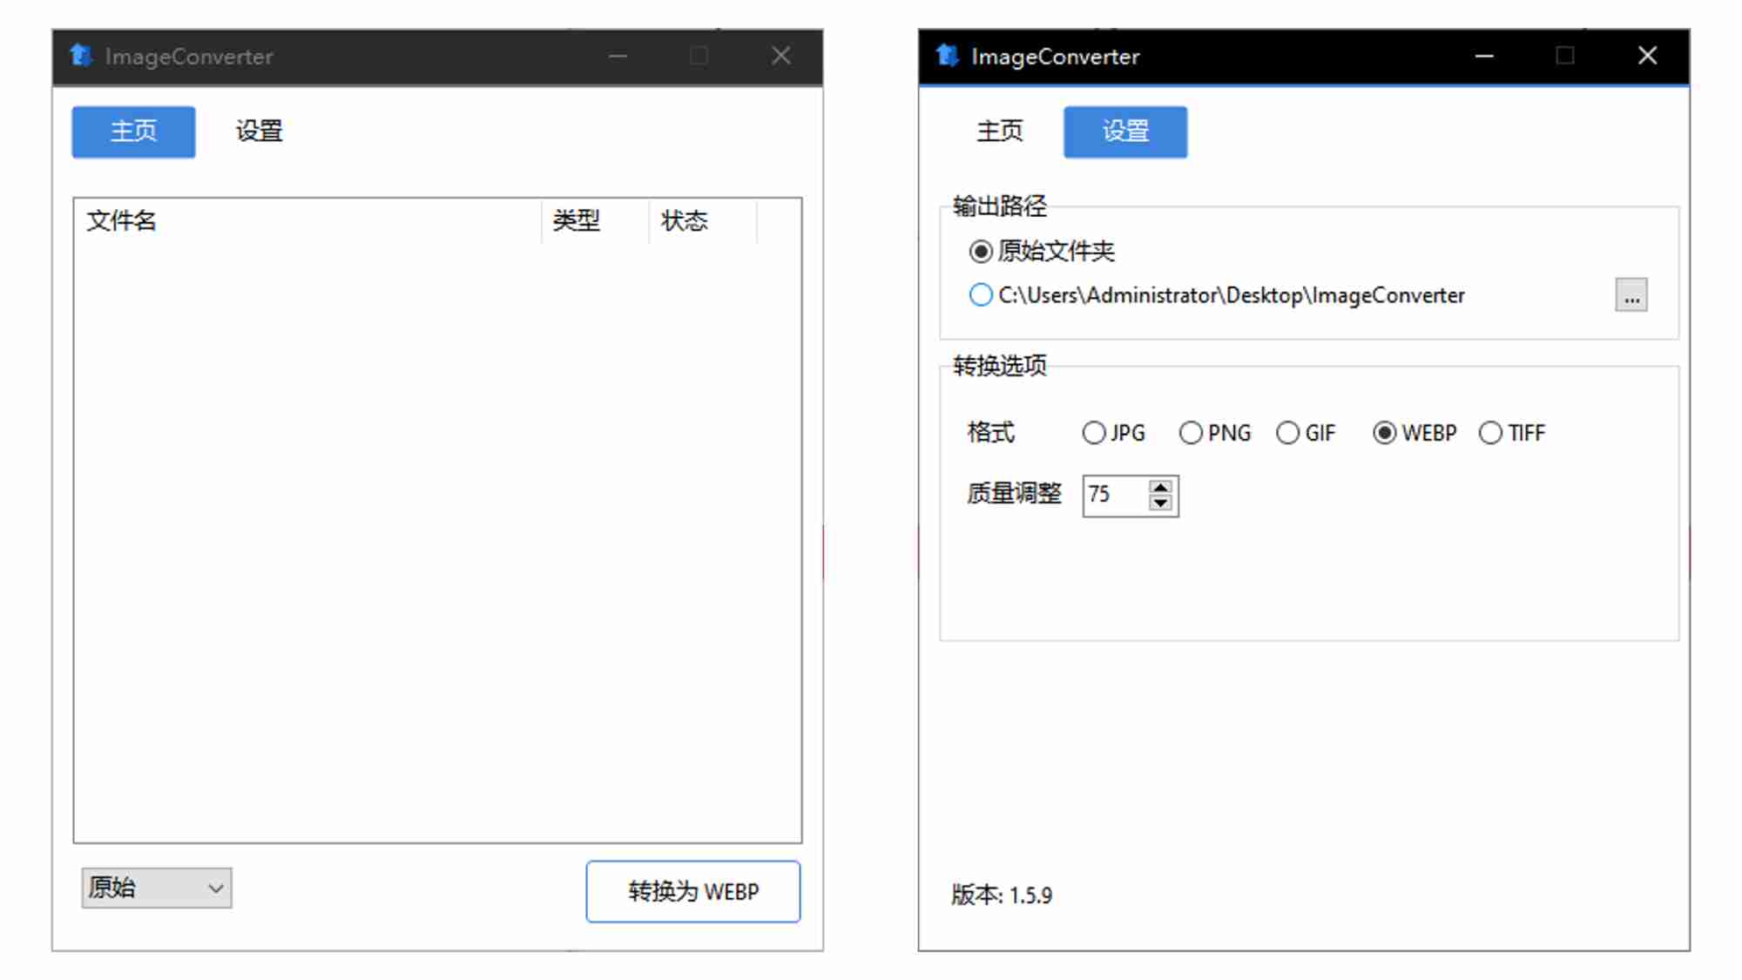Choose PNG as output format
The image size is (1742, 980).
coord(1191,433)
